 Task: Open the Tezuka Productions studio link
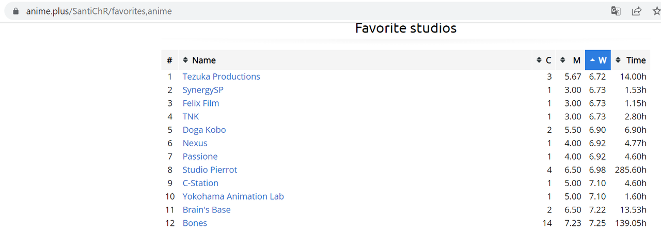(221, 76)
